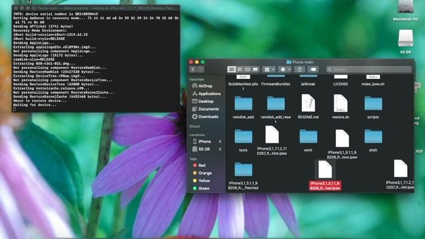
Task: Select the iPhone3,1_5.1.1_9B206 Patched folder
Action: pyautogui.click(x=243, y=170)
